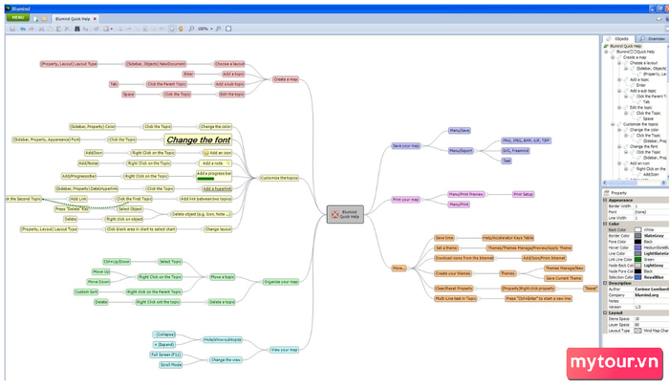This screenshot has height=387, width=669.
Task: Click the fit-to-page zoom icon
Action: pos(228,29)
